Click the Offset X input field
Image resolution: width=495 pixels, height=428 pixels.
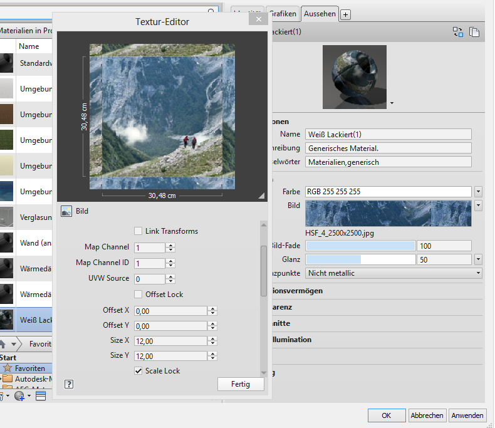170,311
